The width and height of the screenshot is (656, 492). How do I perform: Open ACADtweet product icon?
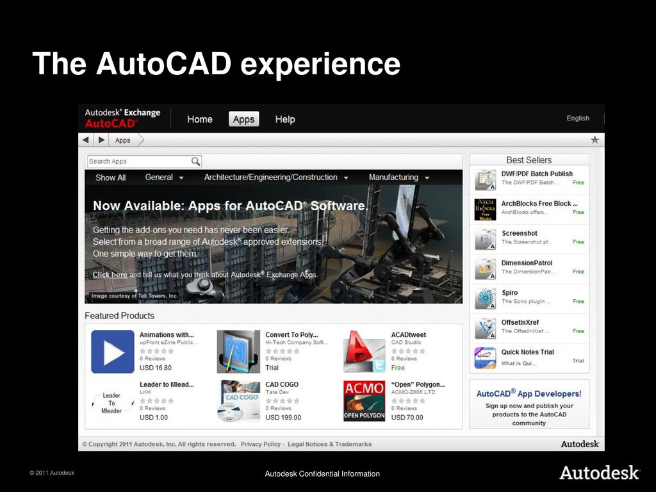(x=365, y=352)
